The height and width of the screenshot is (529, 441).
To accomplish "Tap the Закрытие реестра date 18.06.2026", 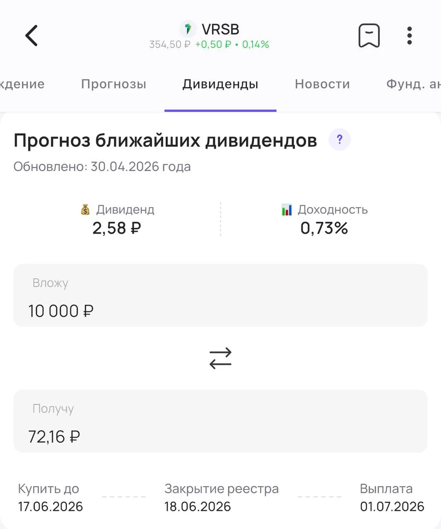I will pyautogui.click(x=198, y=506).
